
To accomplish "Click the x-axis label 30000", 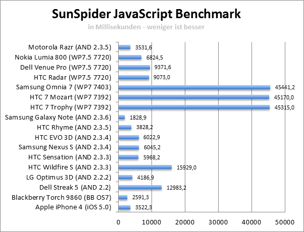I will pos(218,222).
